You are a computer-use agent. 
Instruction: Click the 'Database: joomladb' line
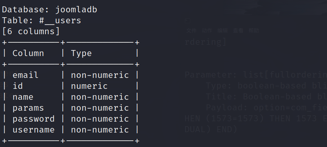50,10
